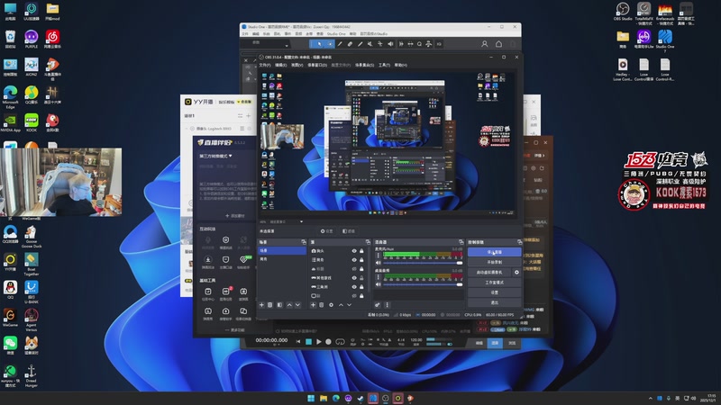Remove selected scene with the trash icon
Screen dimensions: 721x405
click(x=270, y=305)
